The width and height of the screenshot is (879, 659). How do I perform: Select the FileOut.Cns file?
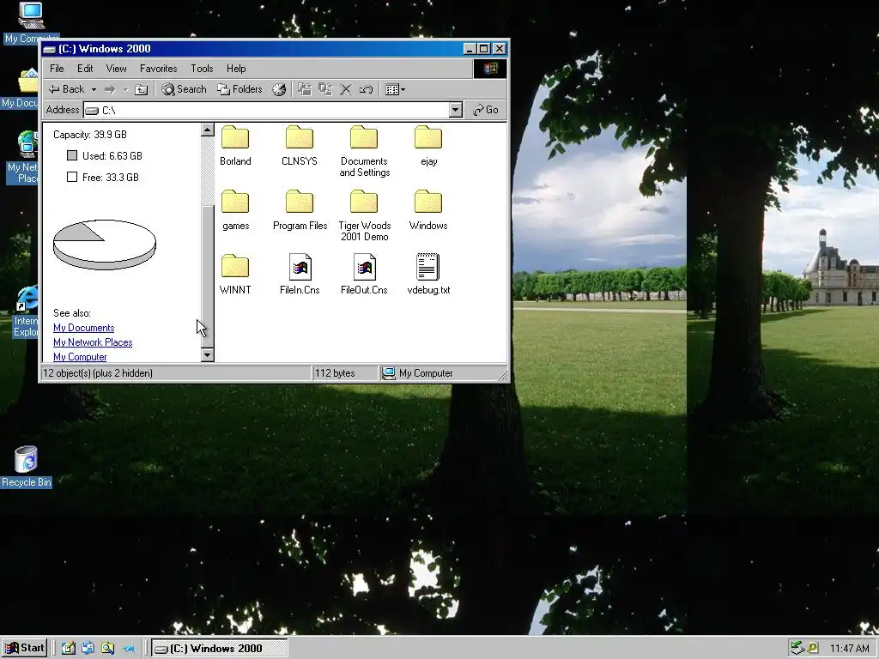pyautogui.click(x=364, y=275)
